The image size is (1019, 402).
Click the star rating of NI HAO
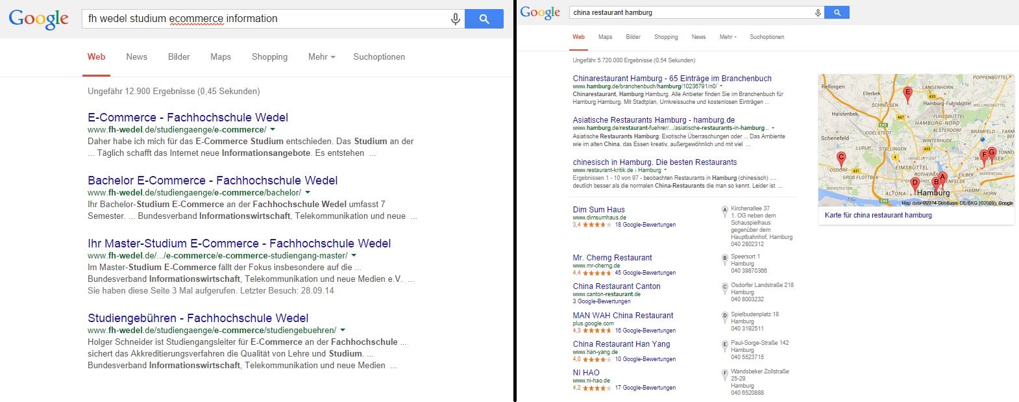pos(596,388)
